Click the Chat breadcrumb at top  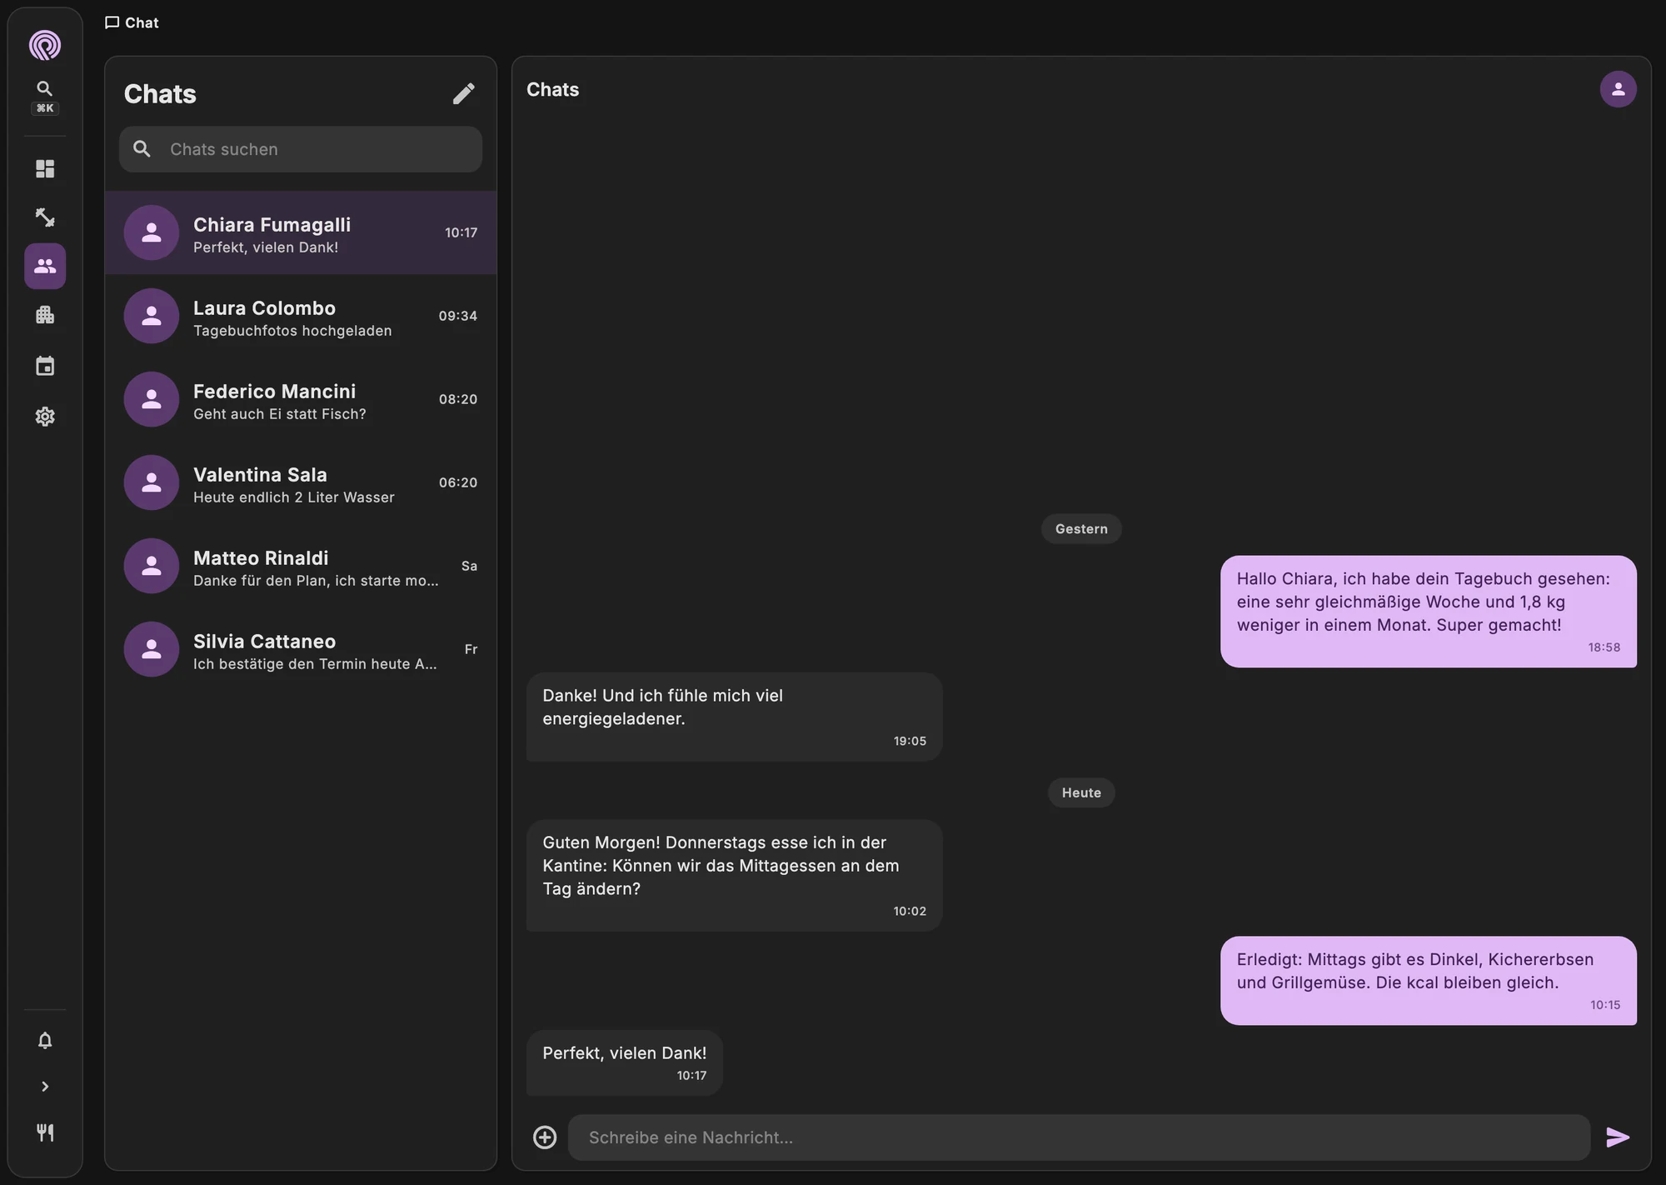(x=132, y=22)
